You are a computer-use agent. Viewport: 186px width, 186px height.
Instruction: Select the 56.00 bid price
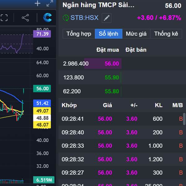(112, 64)
